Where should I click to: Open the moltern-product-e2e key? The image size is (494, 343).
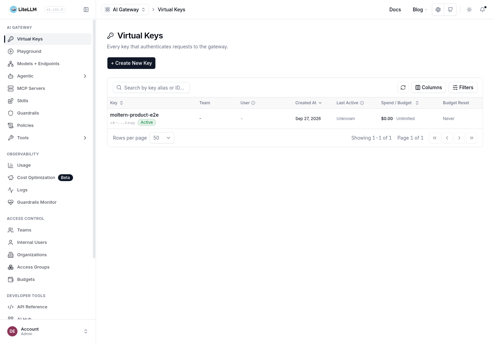pos(134,115)
